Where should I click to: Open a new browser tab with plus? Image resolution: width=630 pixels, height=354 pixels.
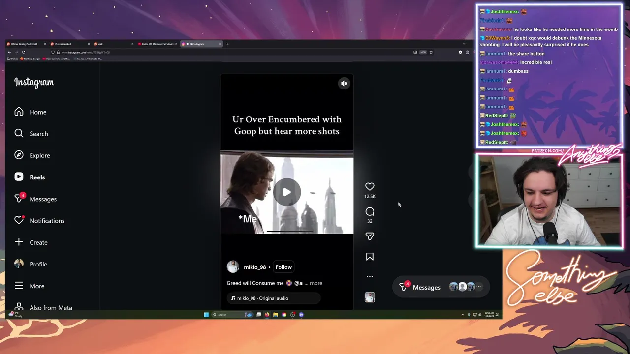click(x=227, y=44)
